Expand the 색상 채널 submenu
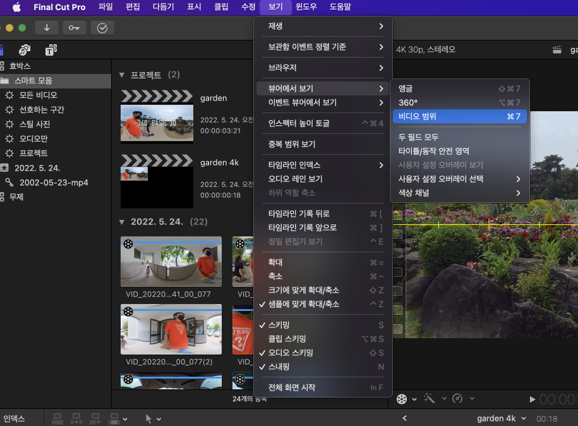The height and width of the screenshot is (426, 578). tap(460, 193)
